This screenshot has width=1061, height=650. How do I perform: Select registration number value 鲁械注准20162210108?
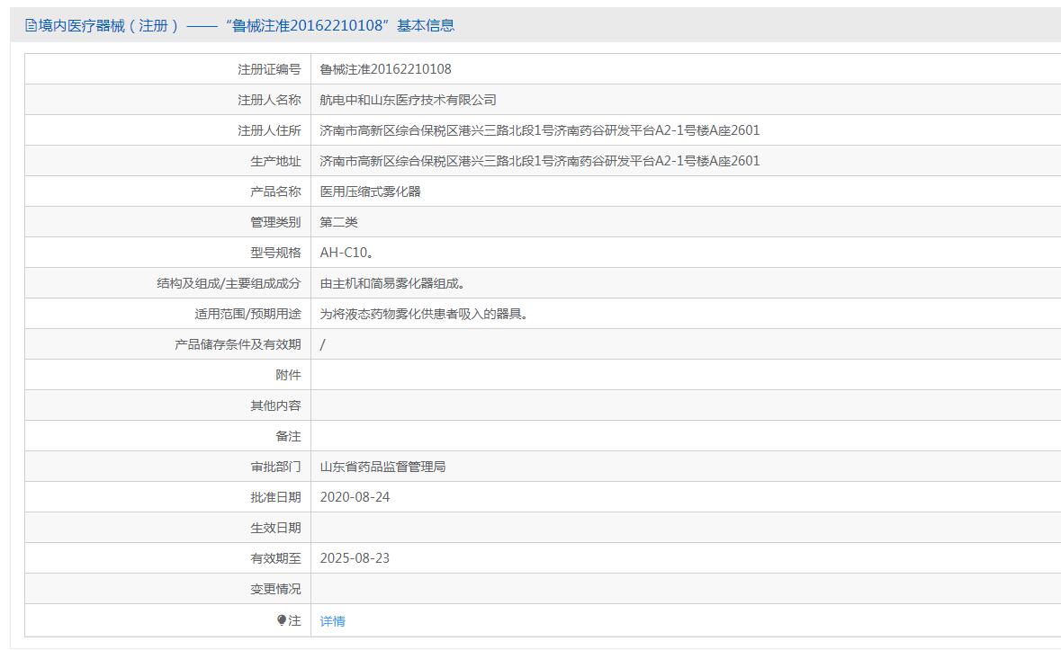point(386,69)
